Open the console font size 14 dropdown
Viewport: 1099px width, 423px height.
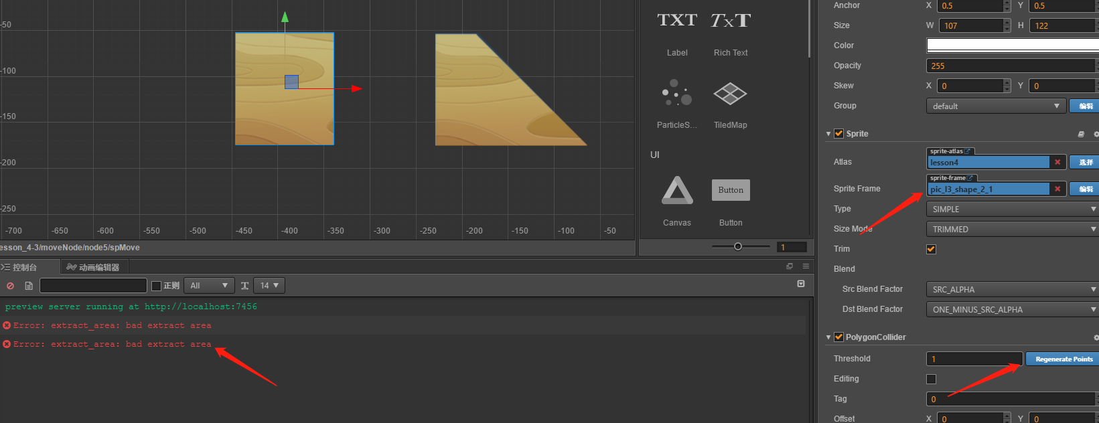click(x=269, y=286)
